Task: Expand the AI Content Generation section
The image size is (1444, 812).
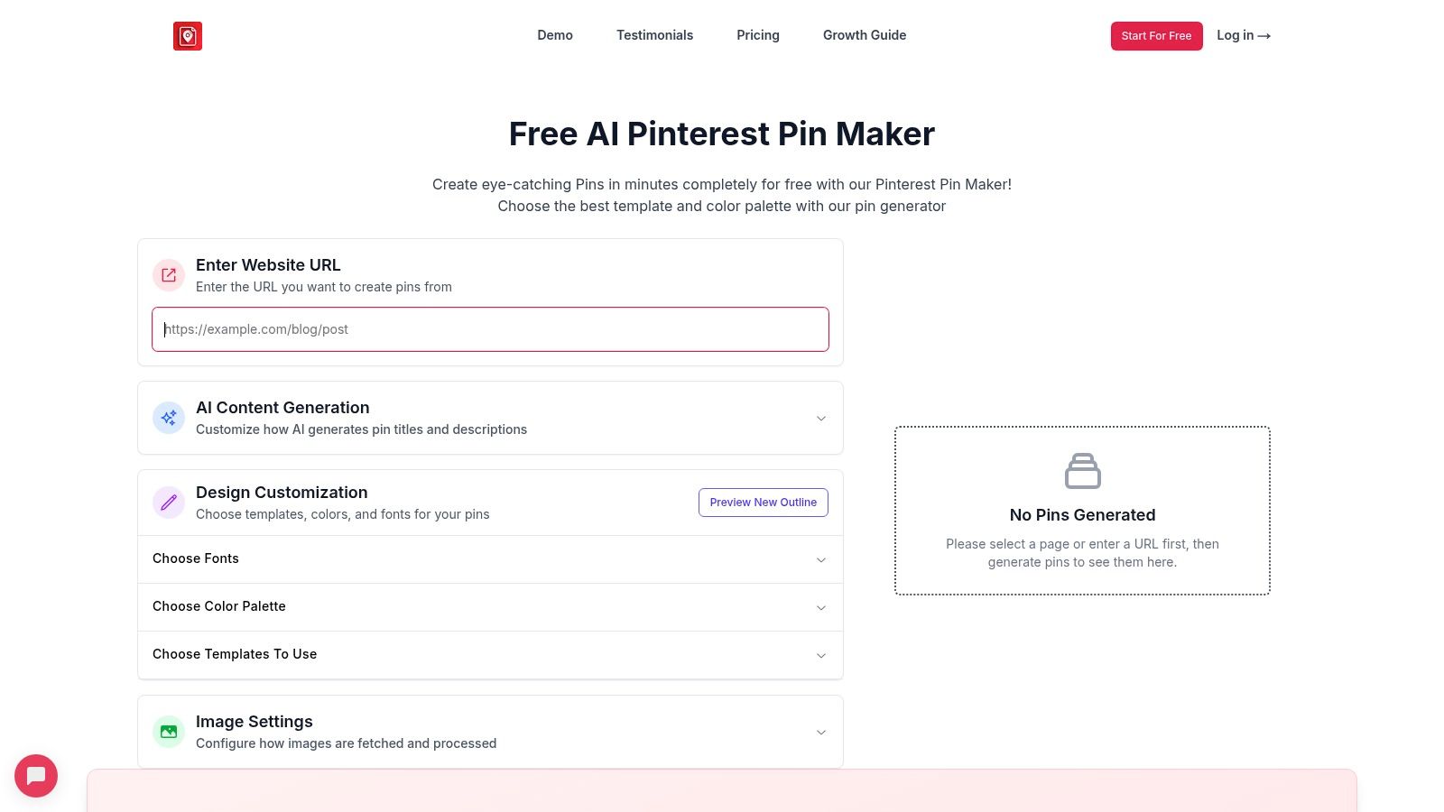Action: tap(820, 418)
